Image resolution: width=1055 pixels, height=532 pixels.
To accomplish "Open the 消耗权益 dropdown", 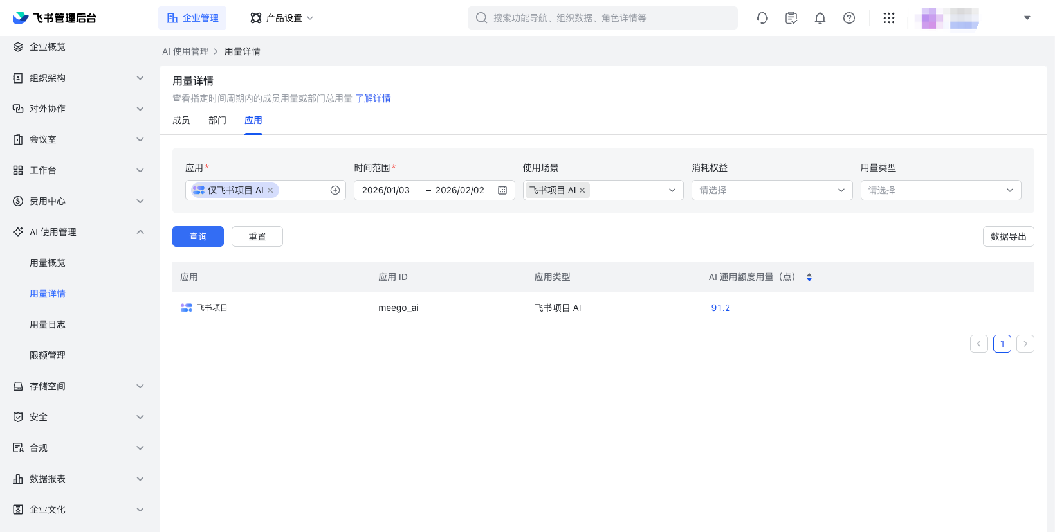I will pyautogui.click(x=772, y=190).
